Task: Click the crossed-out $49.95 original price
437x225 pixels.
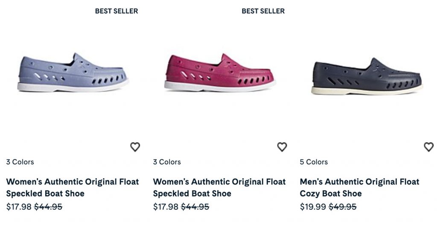Action: coord(341,207)
